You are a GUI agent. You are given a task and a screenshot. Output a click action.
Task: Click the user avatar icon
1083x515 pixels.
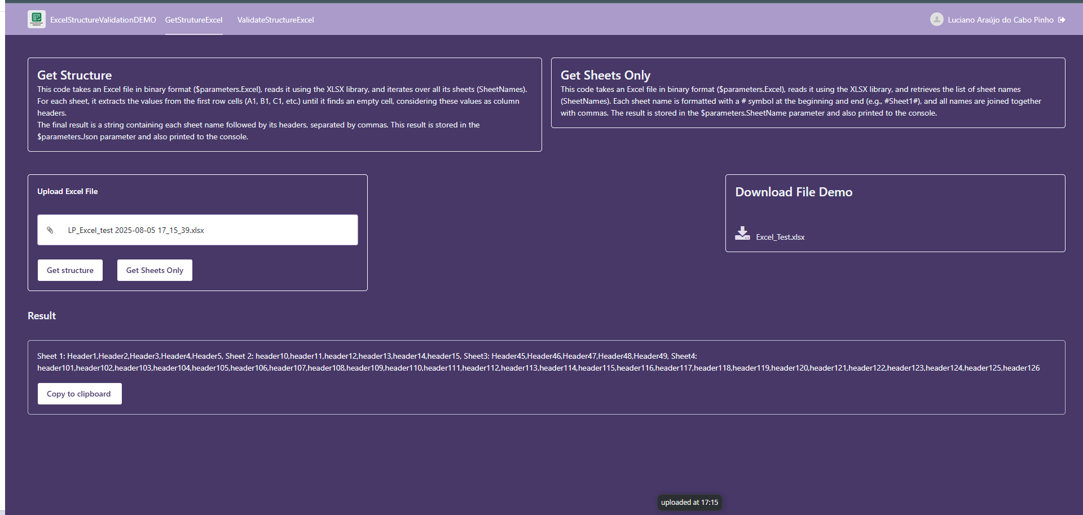point(936,20)
